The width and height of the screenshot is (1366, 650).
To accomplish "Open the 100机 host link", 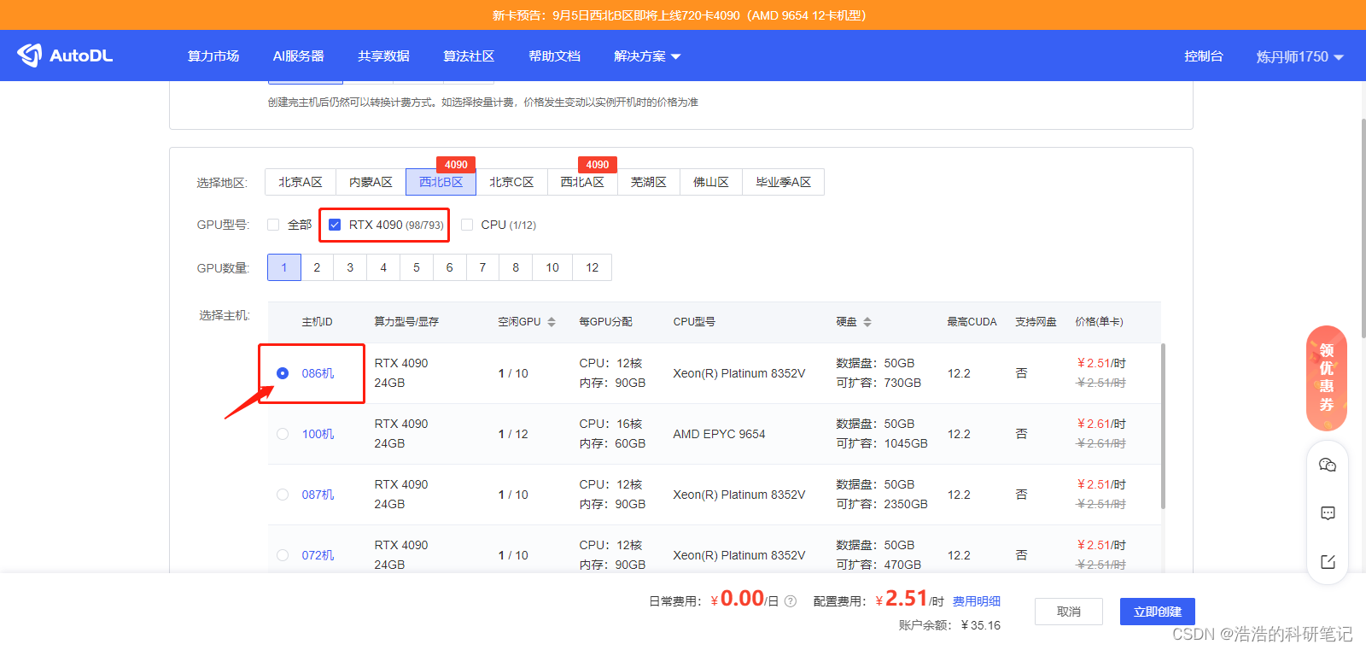I will tap(318, 434).
